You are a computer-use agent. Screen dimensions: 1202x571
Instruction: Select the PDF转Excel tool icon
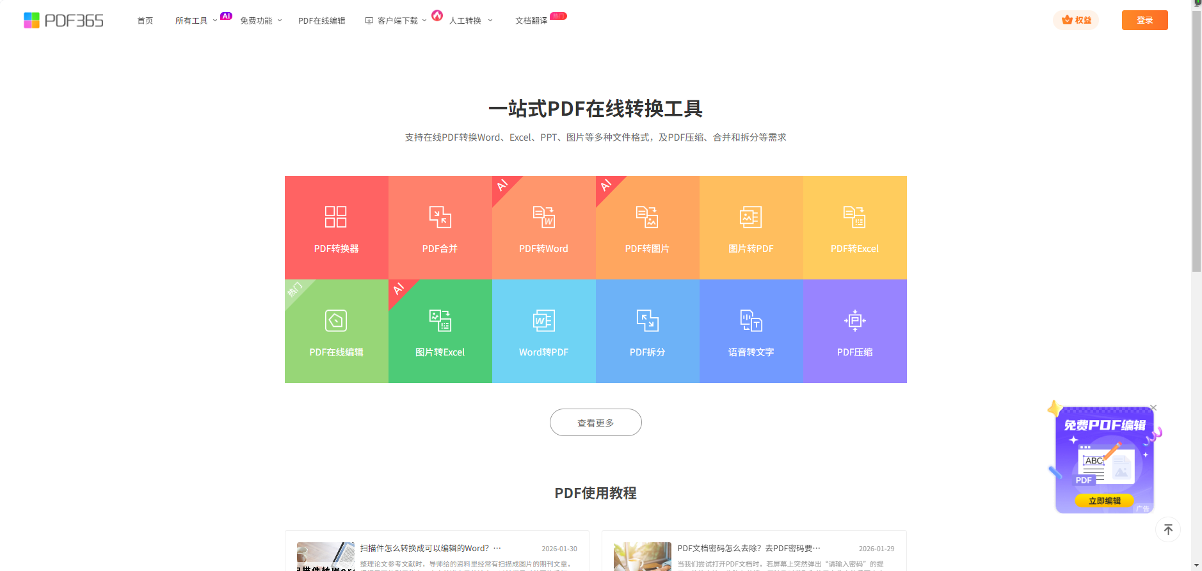tap(854, 217)
